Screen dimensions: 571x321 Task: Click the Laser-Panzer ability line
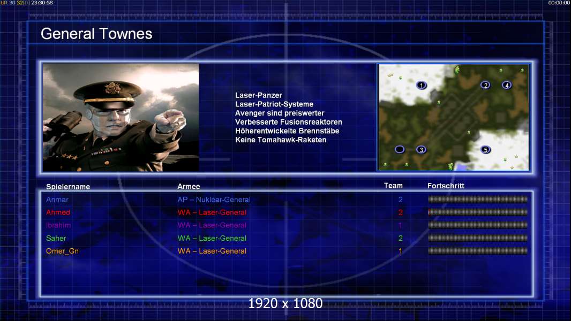coord(259,95)
